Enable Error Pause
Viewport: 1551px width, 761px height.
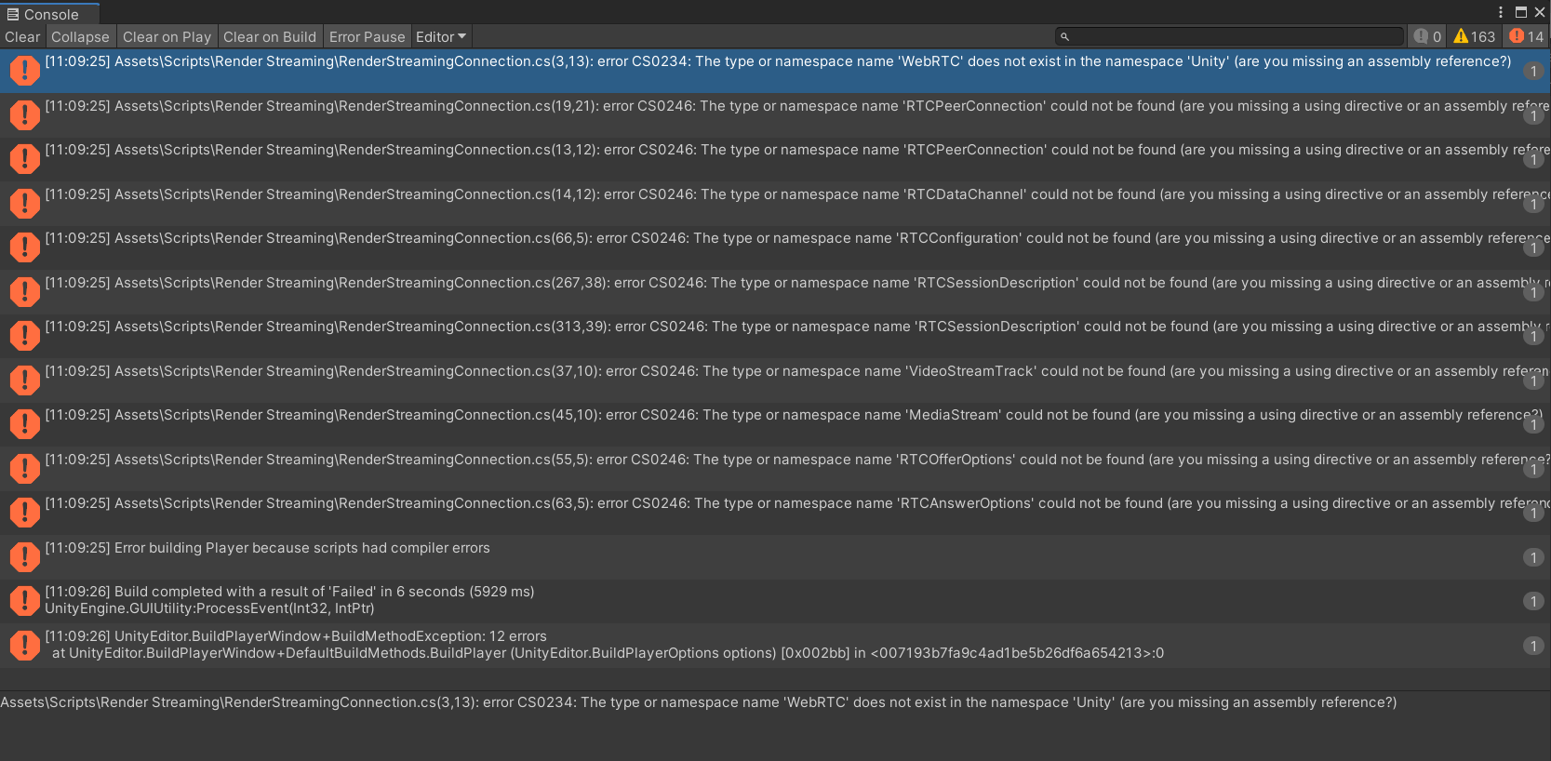(367, 36)
